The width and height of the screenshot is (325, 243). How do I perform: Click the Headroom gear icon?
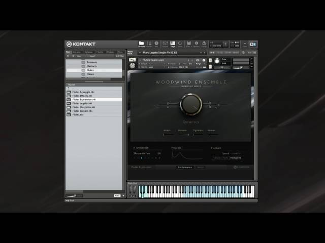[x=235, y=167]
